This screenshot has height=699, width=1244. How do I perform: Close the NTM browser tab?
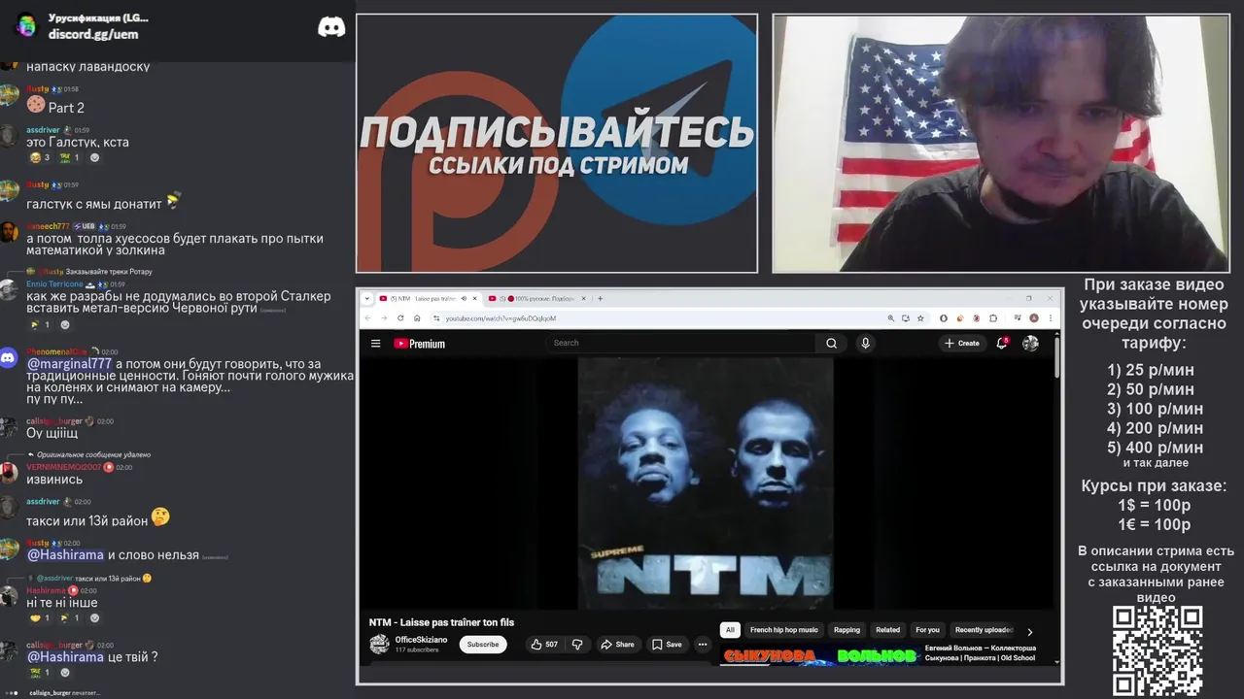coord(474,298)
